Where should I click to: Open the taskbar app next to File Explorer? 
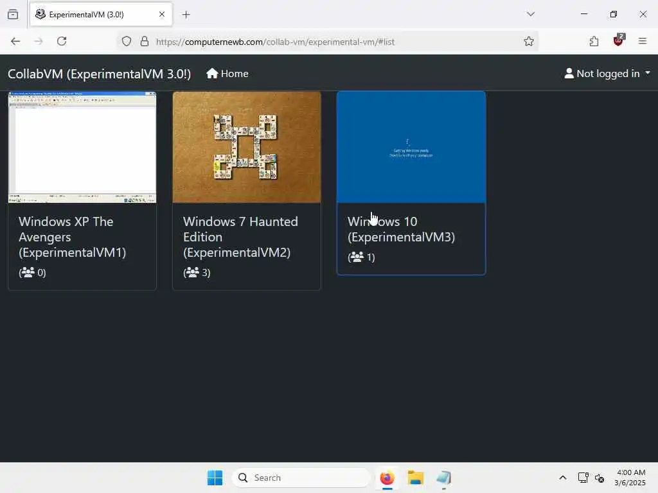pos(443,478)
